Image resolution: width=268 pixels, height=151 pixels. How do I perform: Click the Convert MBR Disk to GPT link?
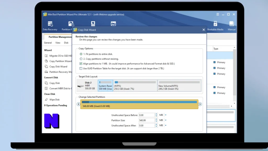tap(61, 88)
